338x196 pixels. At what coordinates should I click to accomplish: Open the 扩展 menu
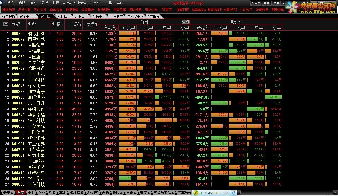pyautogui.click(x=56, y=3)
